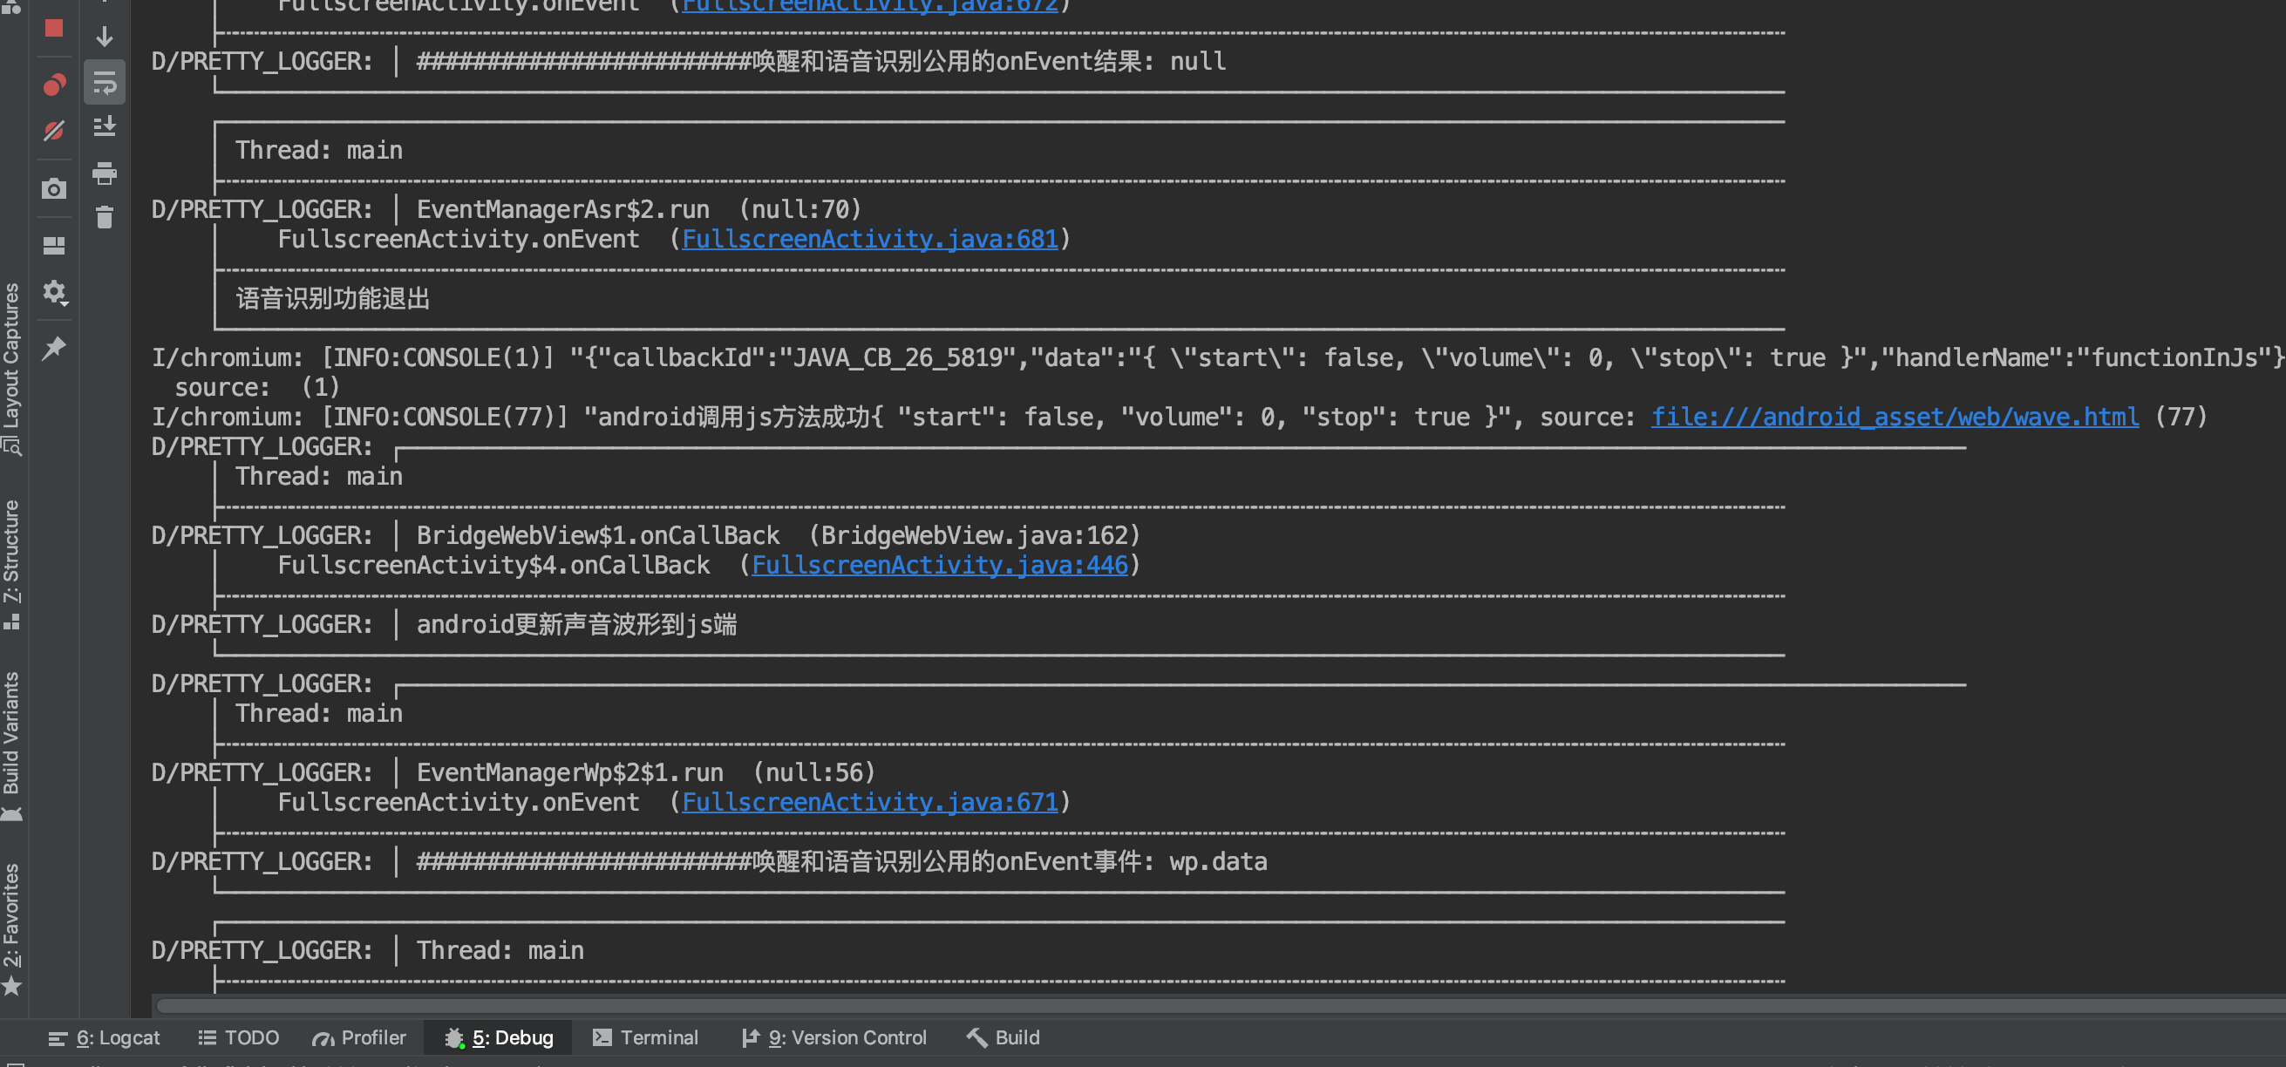Image resolution: width=2286 pixels, height=1067 pixels.
Task: Click the text '语音识别功能退出'
Action: (333, 298)
